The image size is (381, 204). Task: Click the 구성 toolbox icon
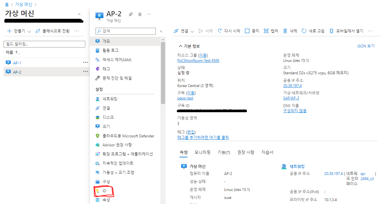point(97,182)
